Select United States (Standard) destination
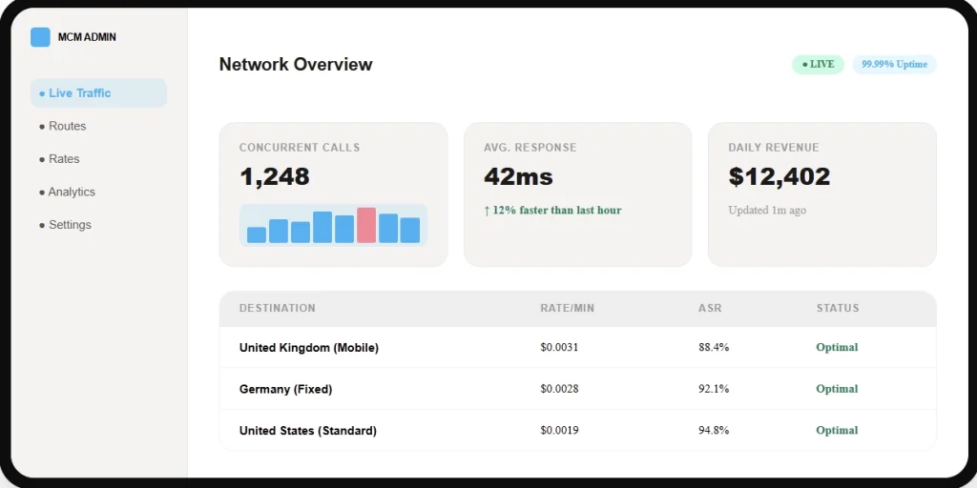 (x=308, y=431)
